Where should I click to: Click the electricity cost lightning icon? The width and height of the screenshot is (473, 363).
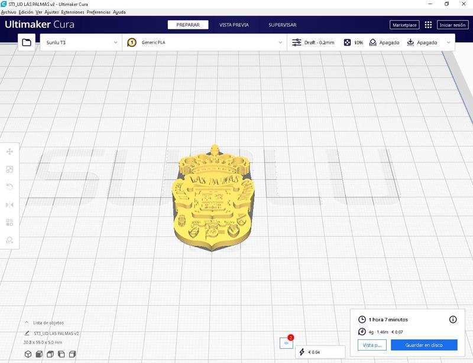[302, 352]
